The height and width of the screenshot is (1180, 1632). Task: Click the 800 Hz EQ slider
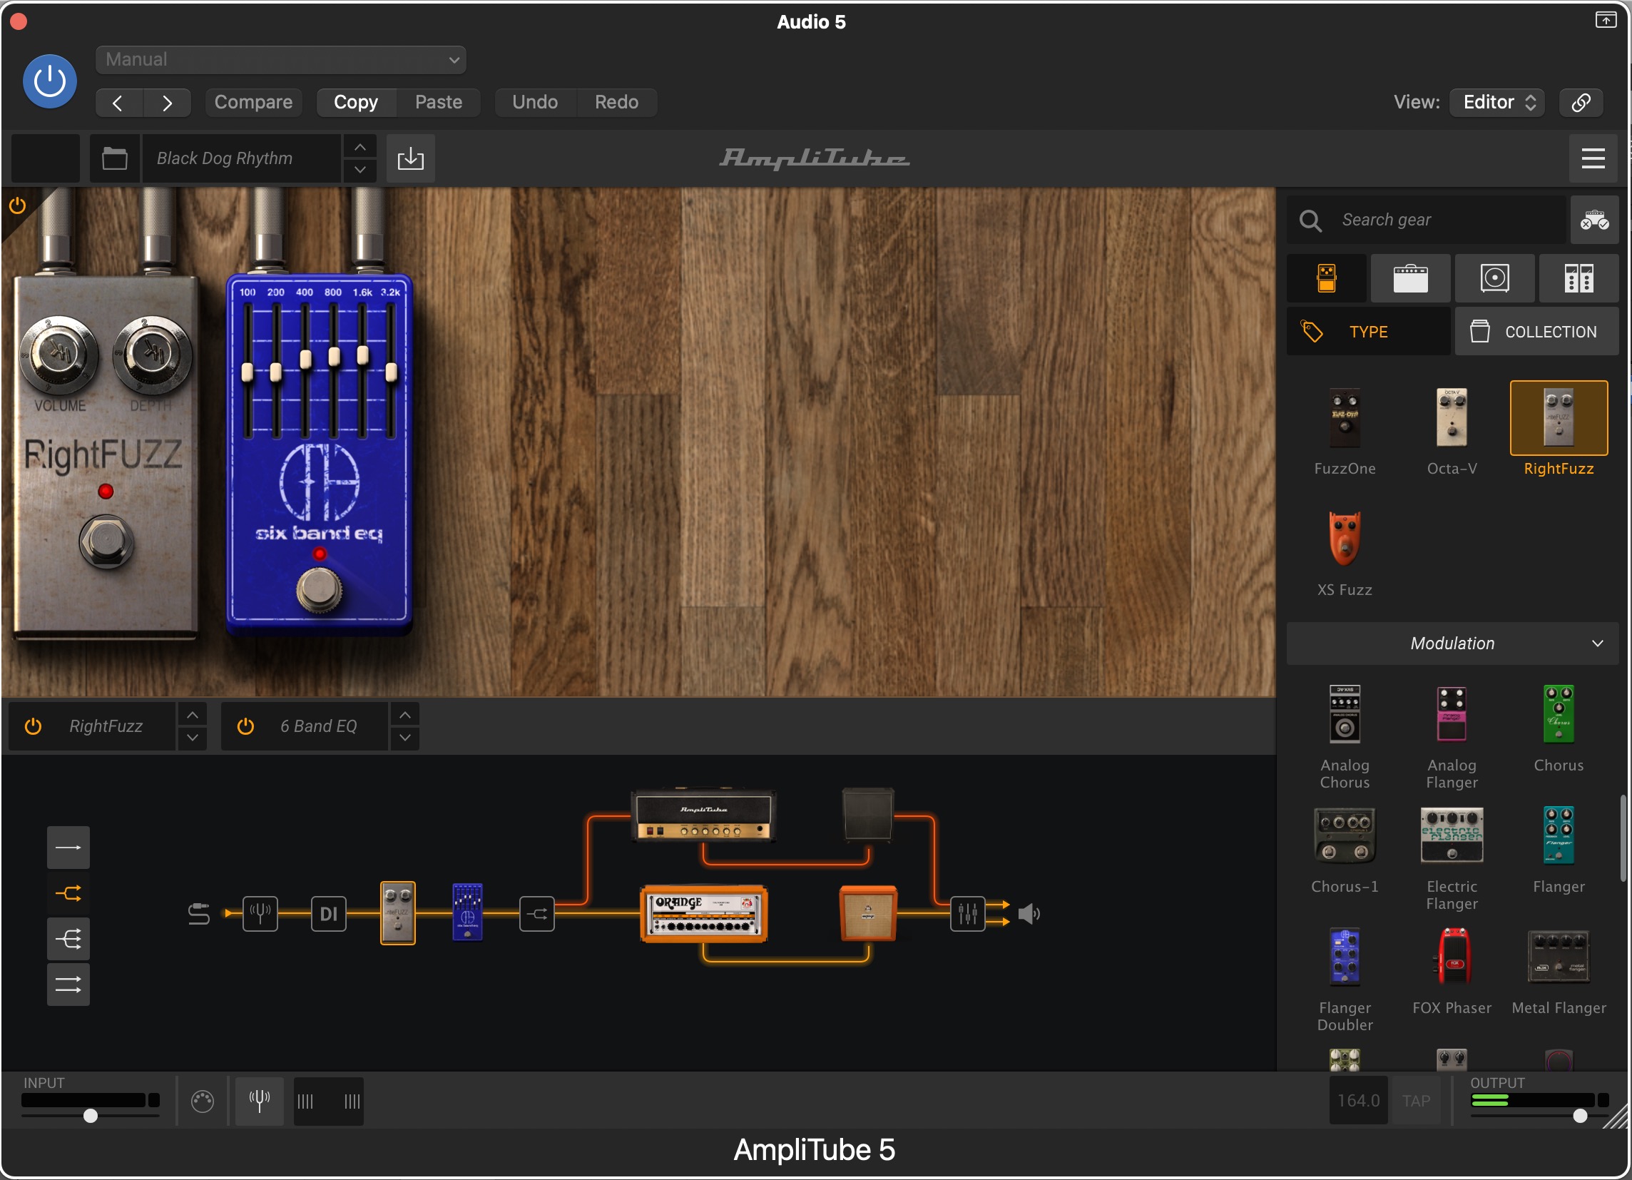click(x=334, y=357)
